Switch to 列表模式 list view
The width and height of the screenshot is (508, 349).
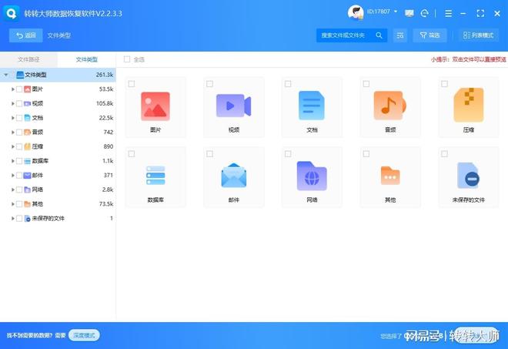click(478, 35)
